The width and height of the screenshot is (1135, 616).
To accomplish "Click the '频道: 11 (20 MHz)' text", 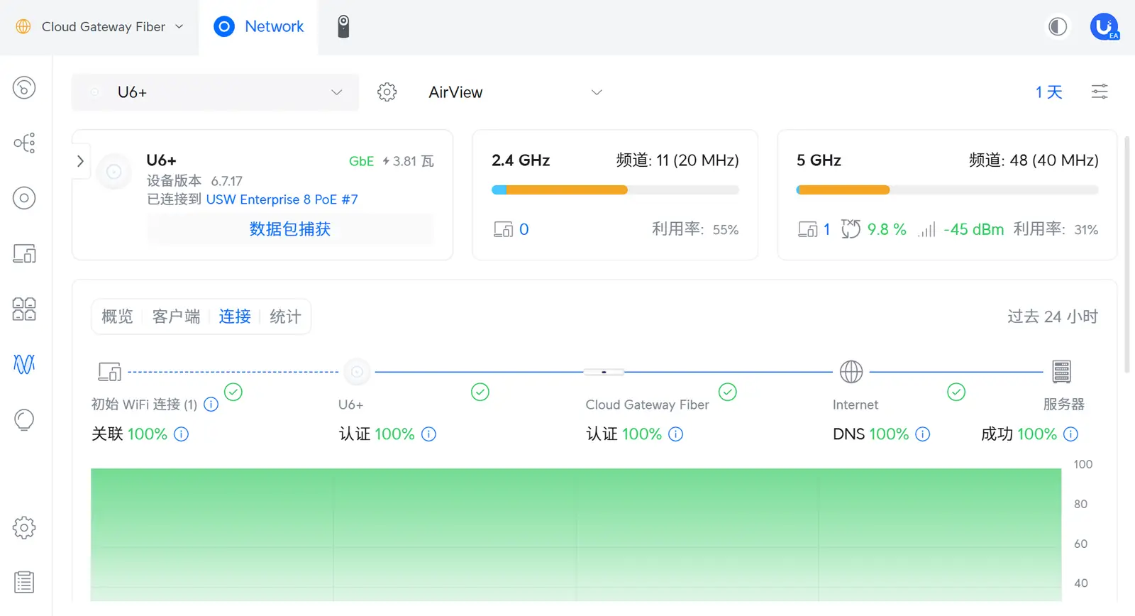I will click(x=677, y=160).
